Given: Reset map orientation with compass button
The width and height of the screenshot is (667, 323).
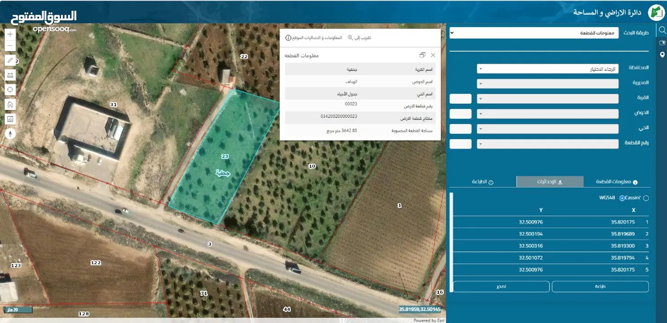Looking at the screenshot, I should 10,134.
